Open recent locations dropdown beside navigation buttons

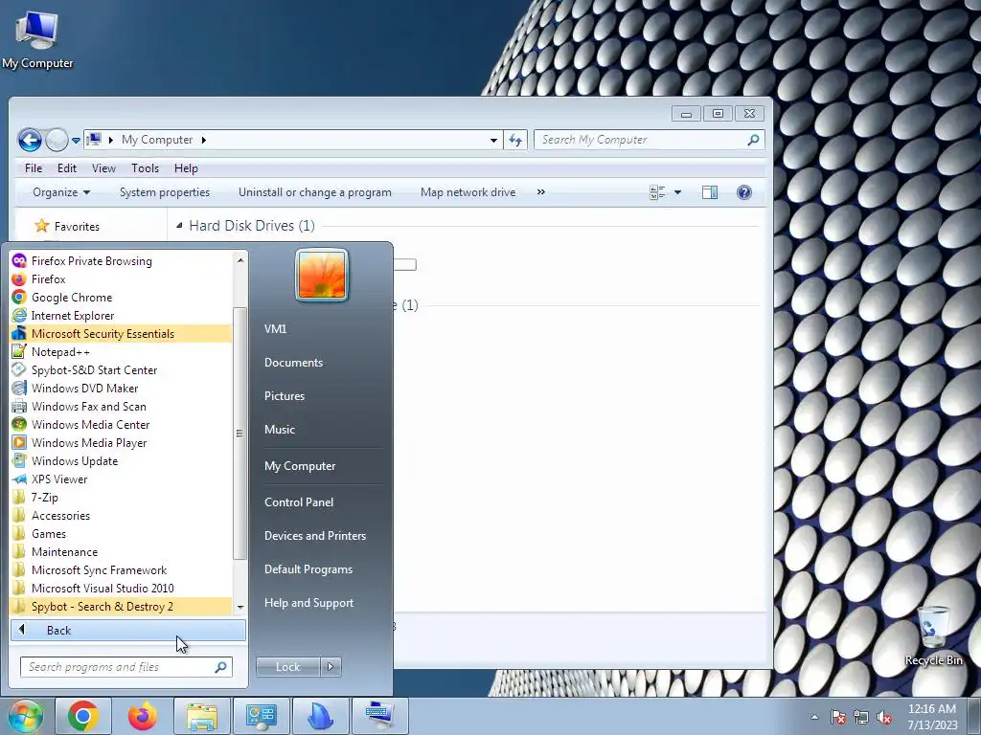click(76, 141)
